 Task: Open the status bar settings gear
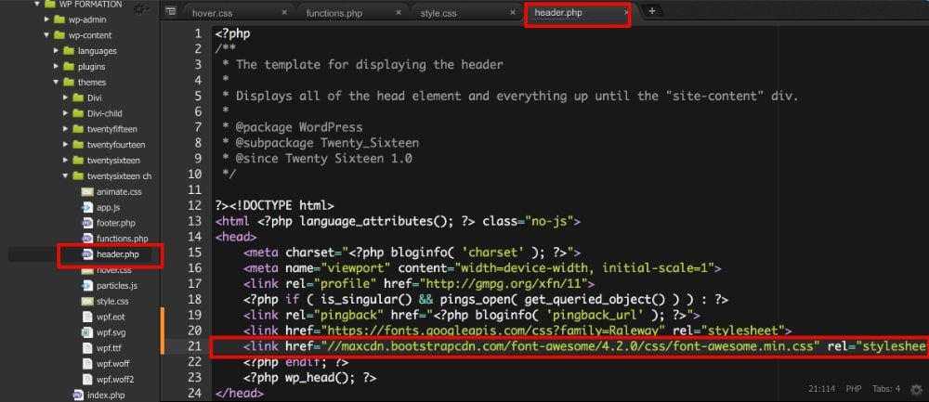pos(916,389)
